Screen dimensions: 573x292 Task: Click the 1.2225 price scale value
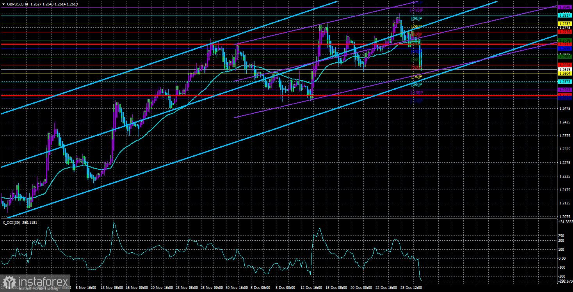pos(565,176)
